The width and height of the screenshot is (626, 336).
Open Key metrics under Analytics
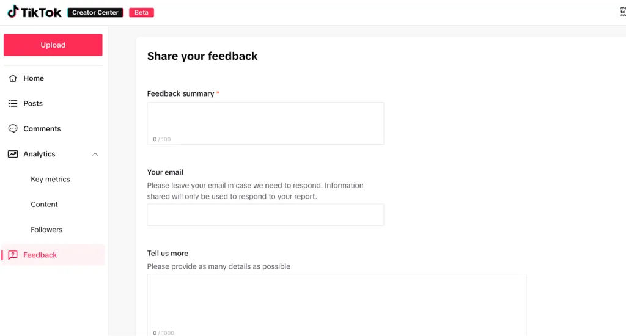pyautogui.click(x=50, y=179)
